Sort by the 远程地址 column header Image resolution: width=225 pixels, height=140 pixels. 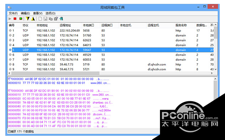click(70, 25)
